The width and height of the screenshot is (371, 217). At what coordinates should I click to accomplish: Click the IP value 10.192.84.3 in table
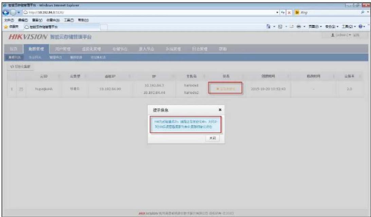tap(154, 85)
